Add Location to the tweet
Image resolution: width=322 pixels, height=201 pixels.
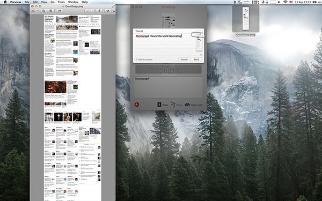(144, 59)
